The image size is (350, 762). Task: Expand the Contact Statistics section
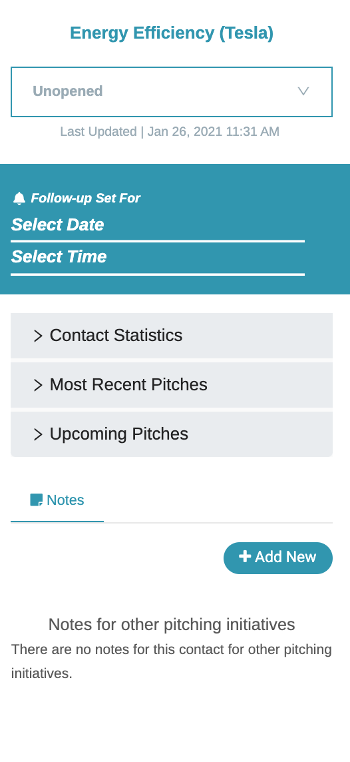tap(172, 336)
